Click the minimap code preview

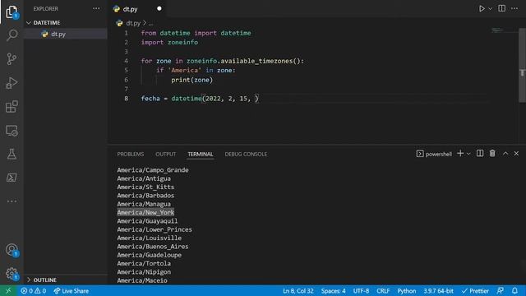click(497, 30)
